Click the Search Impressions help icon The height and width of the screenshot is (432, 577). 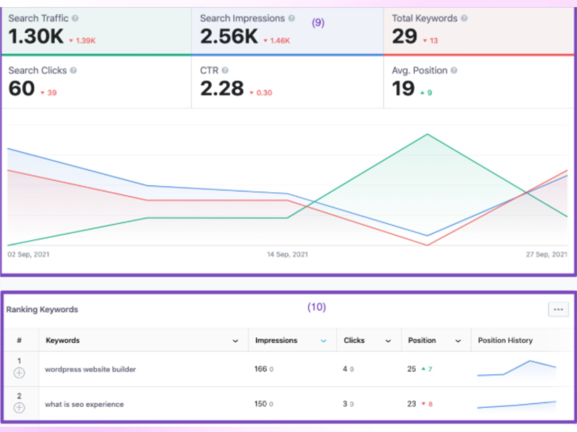point(291,18)
